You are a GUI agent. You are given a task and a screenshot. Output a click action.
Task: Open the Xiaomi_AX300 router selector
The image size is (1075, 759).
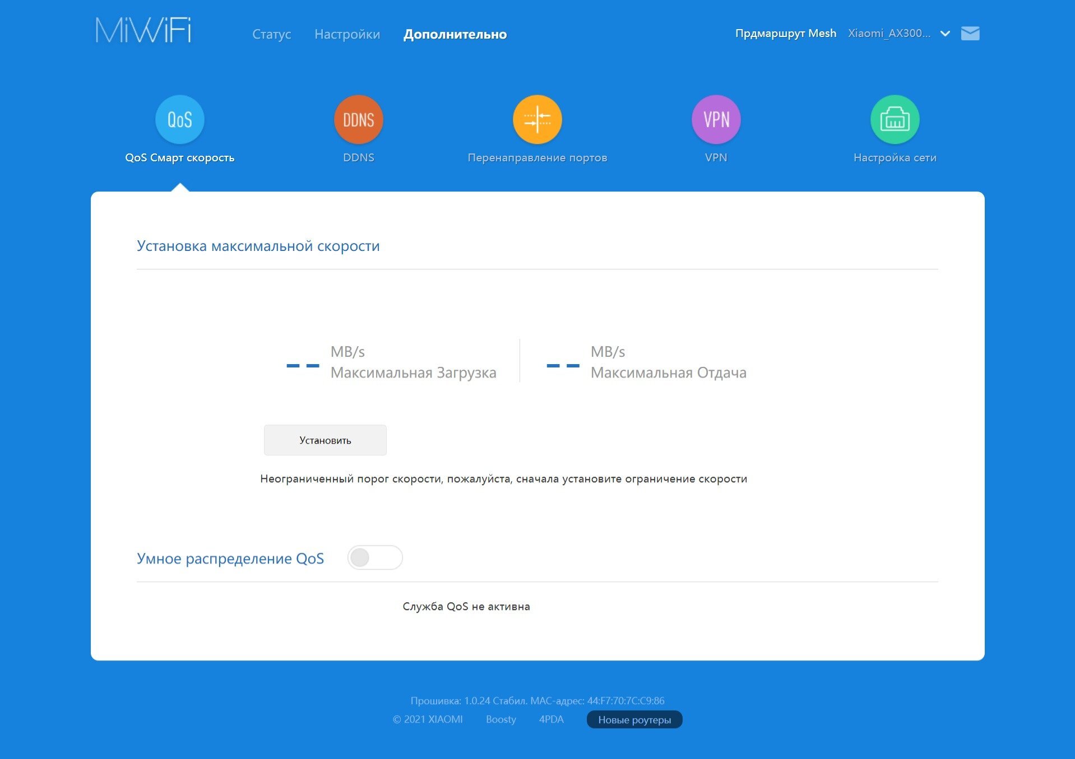pyautogui.click(x=889, y=34)
